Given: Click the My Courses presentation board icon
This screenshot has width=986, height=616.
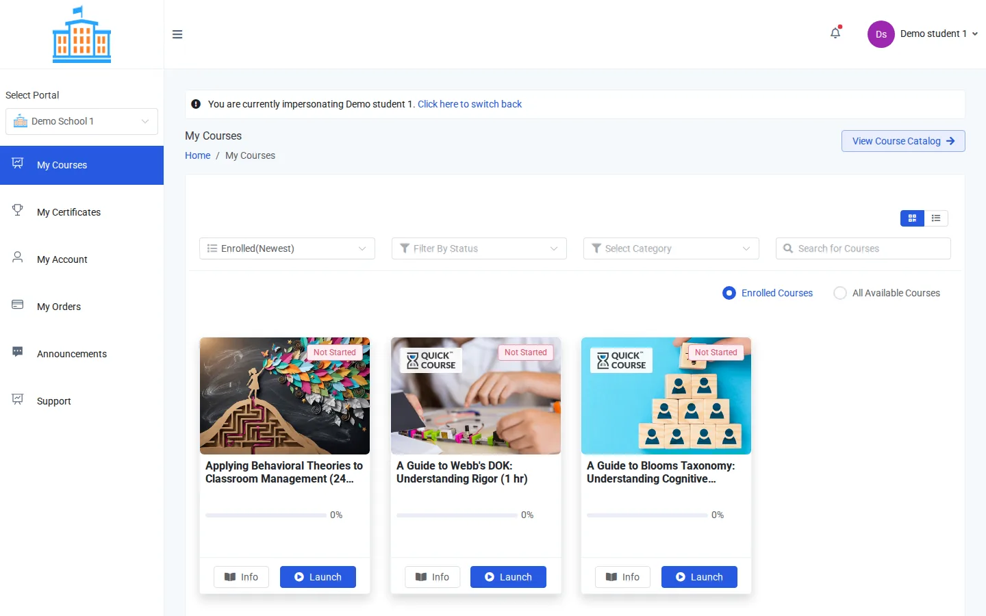Looking at the screenshot, I should click(18, 163).
